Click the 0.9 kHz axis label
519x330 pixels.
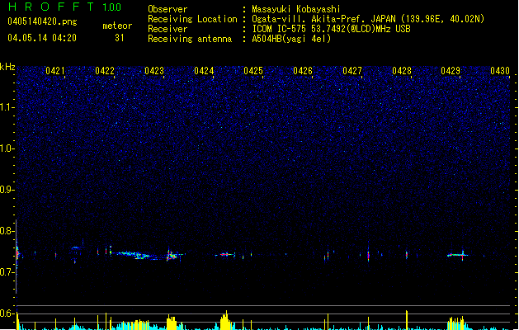point(7,190)
